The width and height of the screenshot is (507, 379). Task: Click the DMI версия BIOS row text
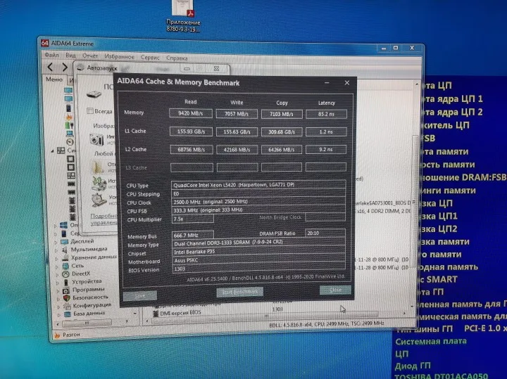(180, 312)
